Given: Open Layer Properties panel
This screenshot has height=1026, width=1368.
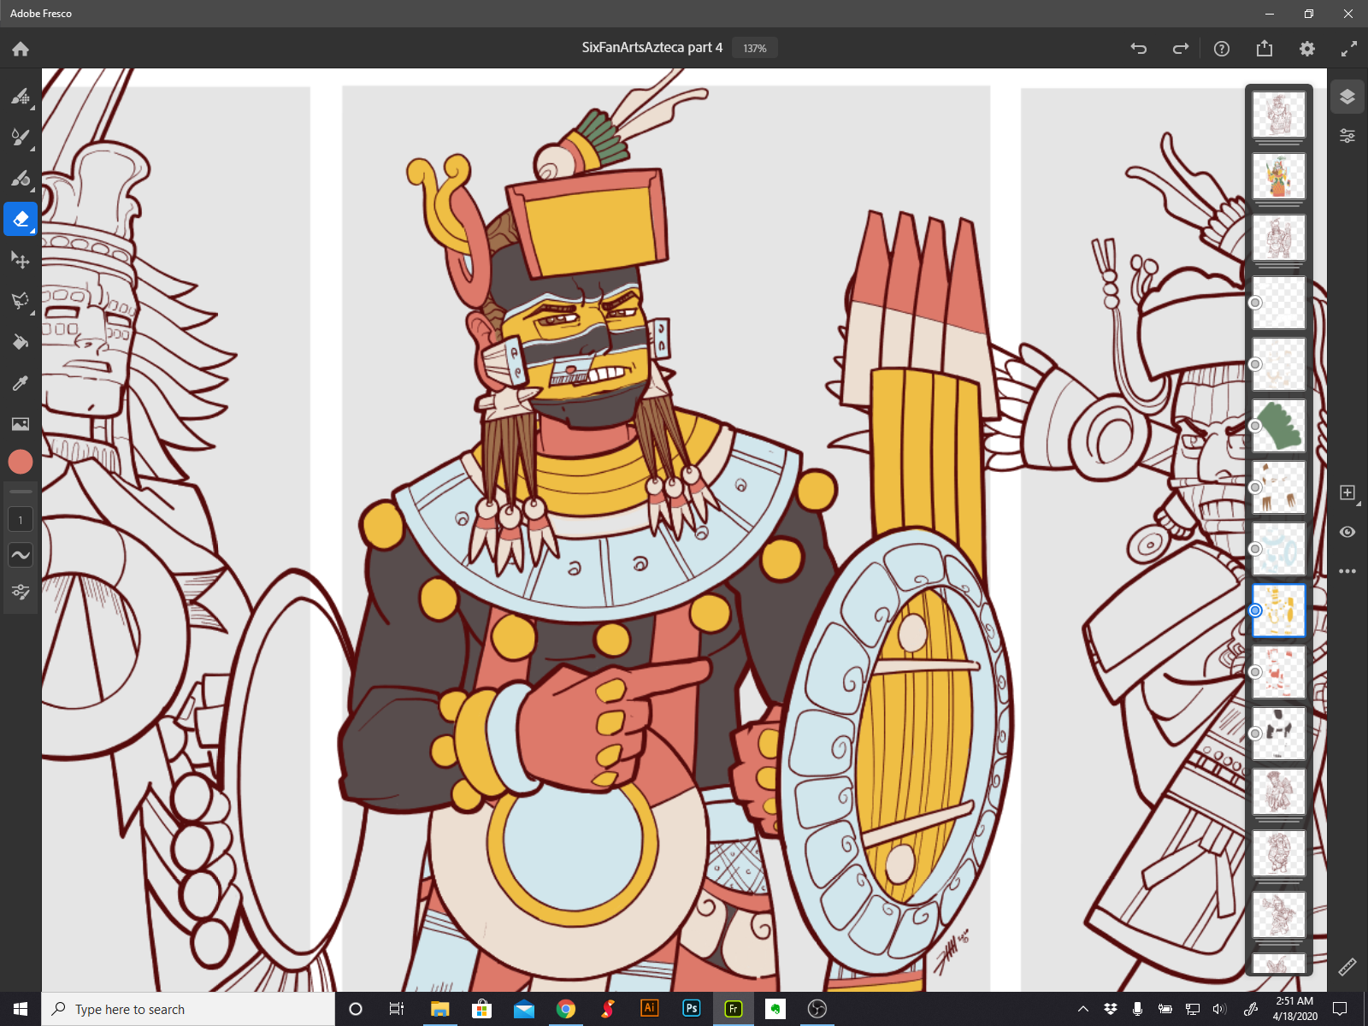Looking at the screenshot, I should [x=1347, y=136].
